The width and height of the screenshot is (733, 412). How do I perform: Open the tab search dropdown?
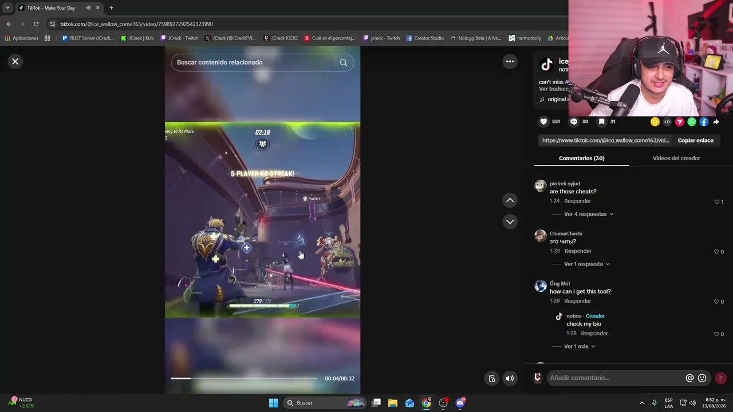(7, 8)
